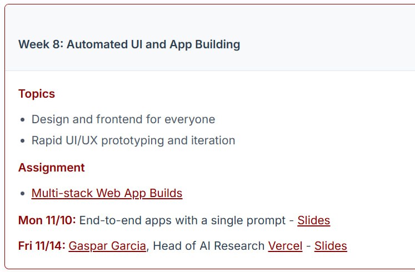
Task: Open Slides for the Mon 11/10 lecture
Action: [313, 220]
